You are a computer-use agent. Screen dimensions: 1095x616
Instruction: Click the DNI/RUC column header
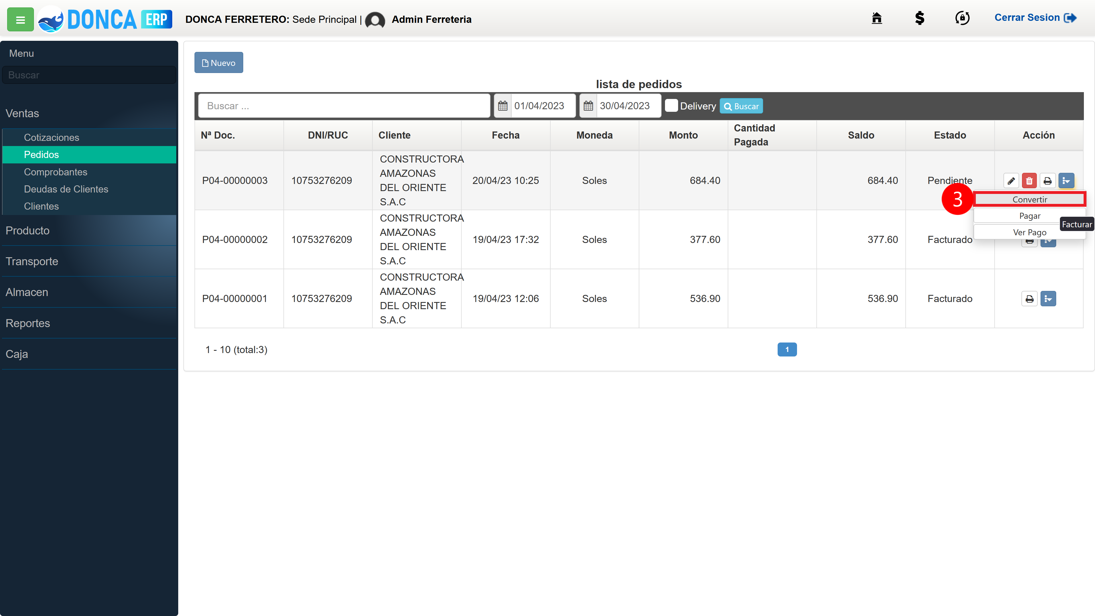pos(328,135)
